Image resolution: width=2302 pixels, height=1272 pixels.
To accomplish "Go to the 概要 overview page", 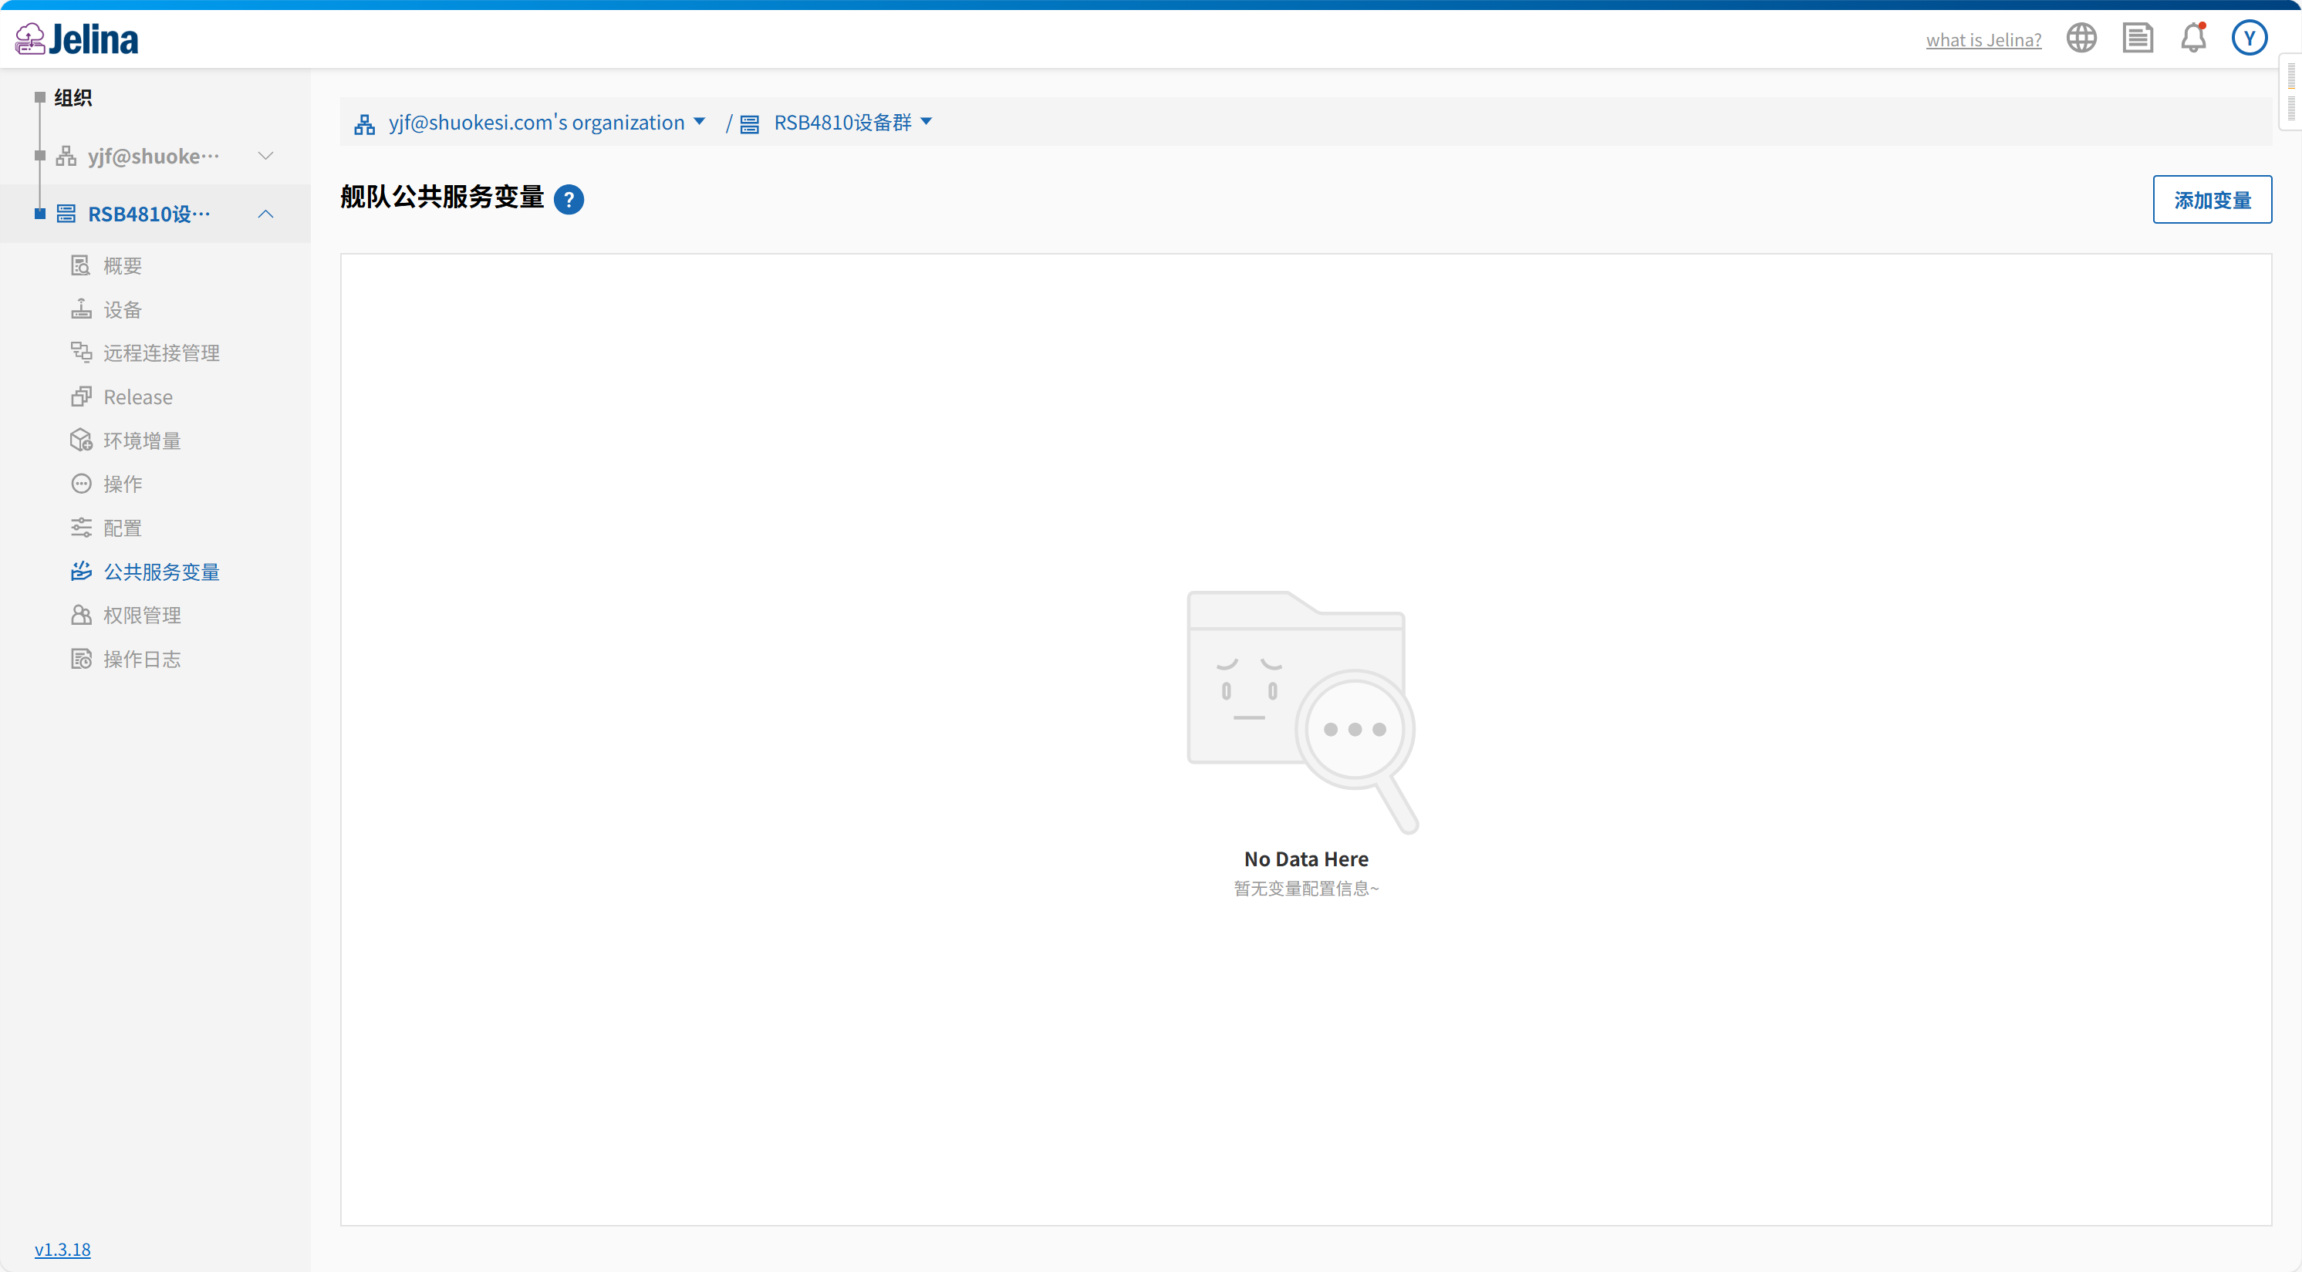I will coord(123,266).
